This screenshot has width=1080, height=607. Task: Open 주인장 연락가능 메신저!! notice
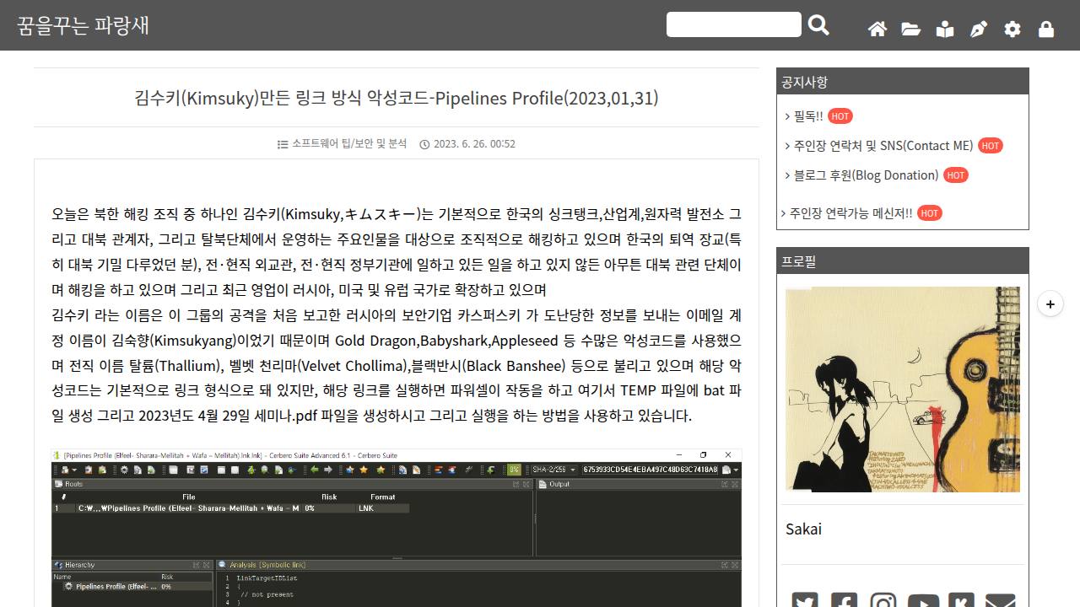click(851, 213)
